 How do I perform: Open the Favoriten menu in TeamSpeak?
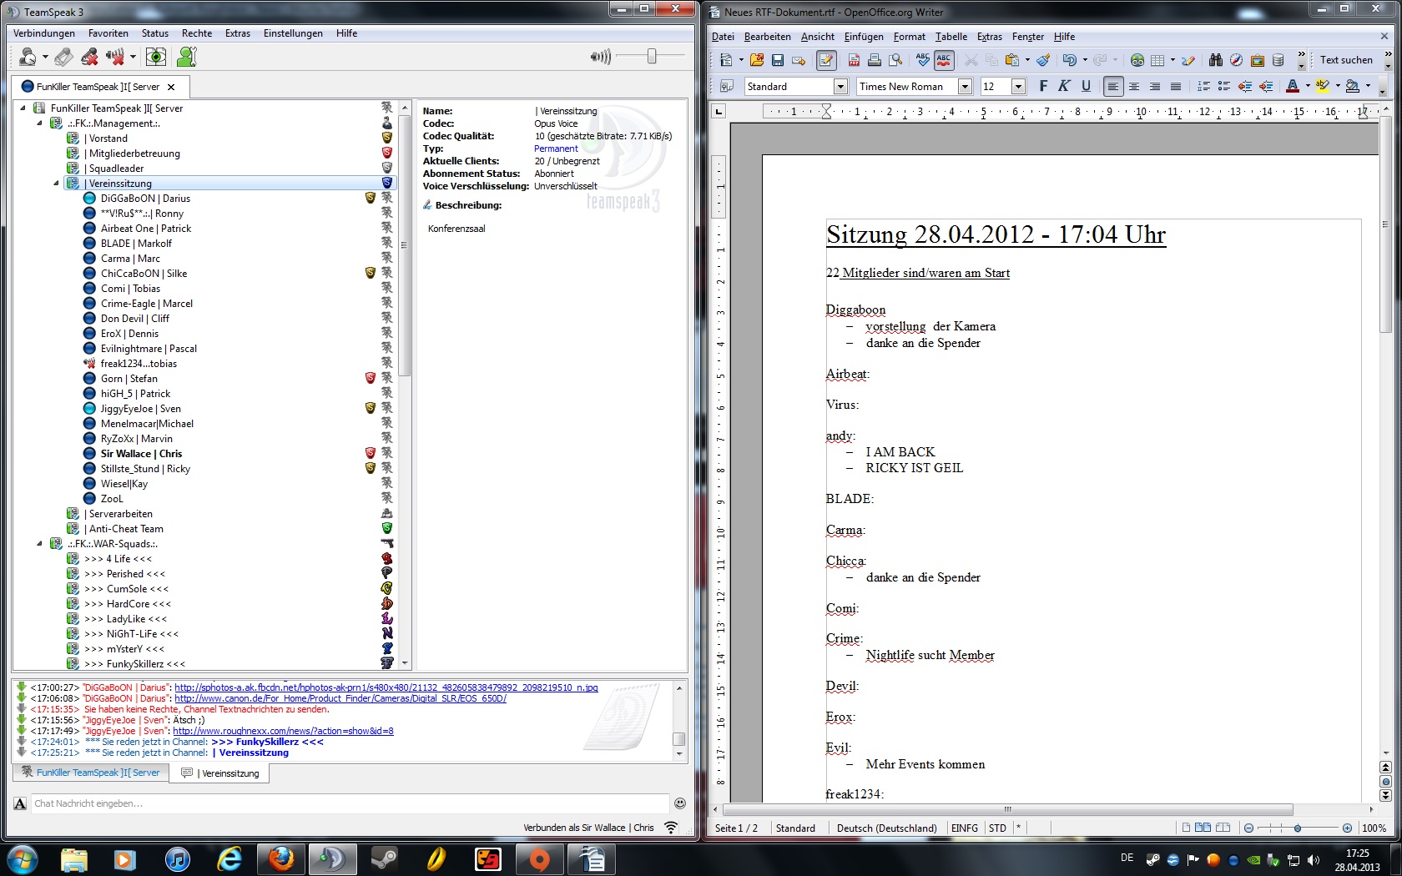coord(108,33)
